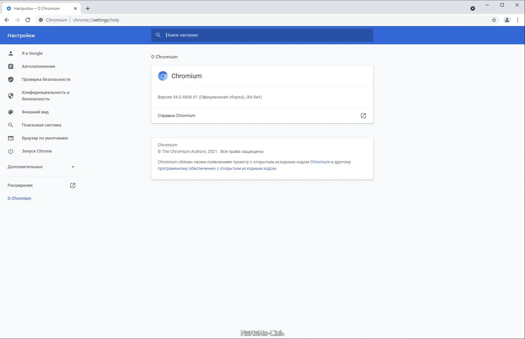The width and height of the screenshot is (525, 339).
Task: Click the forward navigation arrow
Action: click(17, 20)
